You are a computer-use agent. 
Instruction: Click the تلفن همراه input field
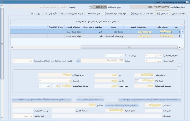coord(115,111)
